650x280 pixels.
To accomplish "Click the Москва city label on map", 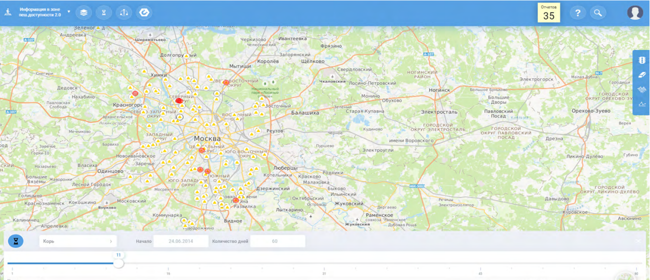I will pos(207,138).
